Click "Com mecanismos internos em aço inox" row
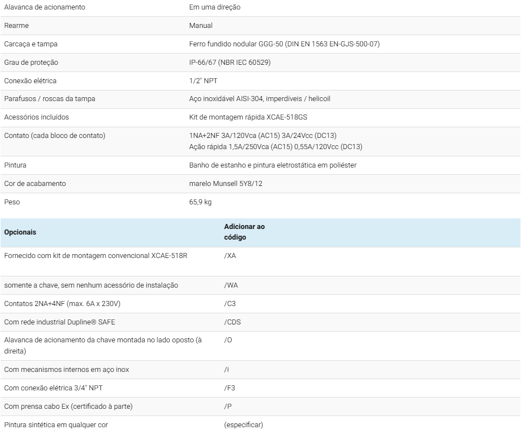Viewport: 521px width, 430px height. pos(66,370)
